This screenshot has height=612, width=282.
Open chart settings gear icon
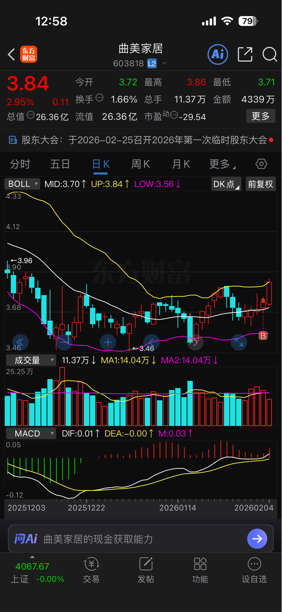click(261, 164)
